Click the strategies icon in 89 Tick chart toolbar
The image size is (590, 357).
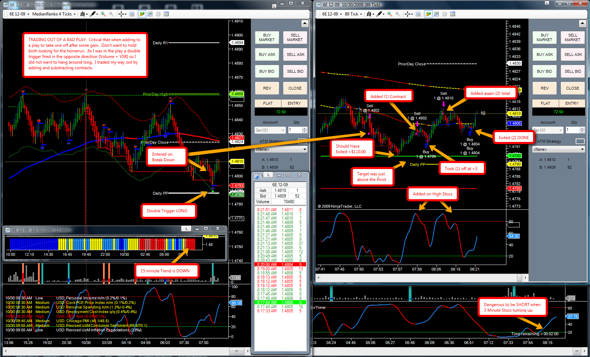tap(445, 14)
